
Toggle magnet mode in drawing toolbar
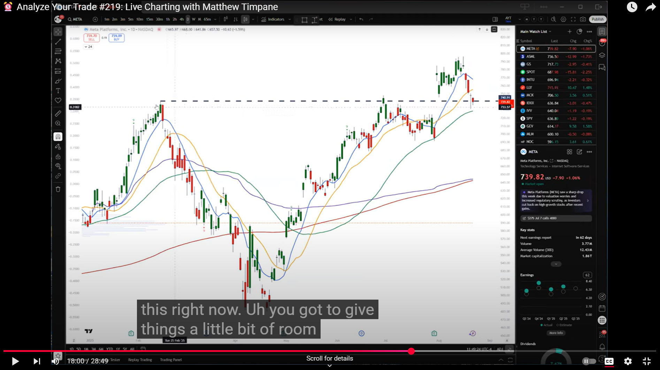click(x=58, y=137)
